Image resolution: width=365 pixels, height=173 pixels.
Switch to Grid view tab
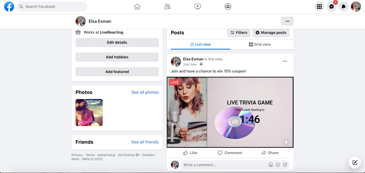tap(260, 44)
